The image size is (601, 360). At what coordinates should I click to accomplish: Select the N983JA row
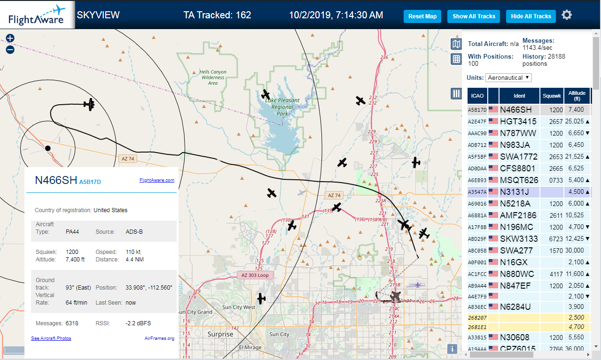pyautogui.click(x=530, y=145)
